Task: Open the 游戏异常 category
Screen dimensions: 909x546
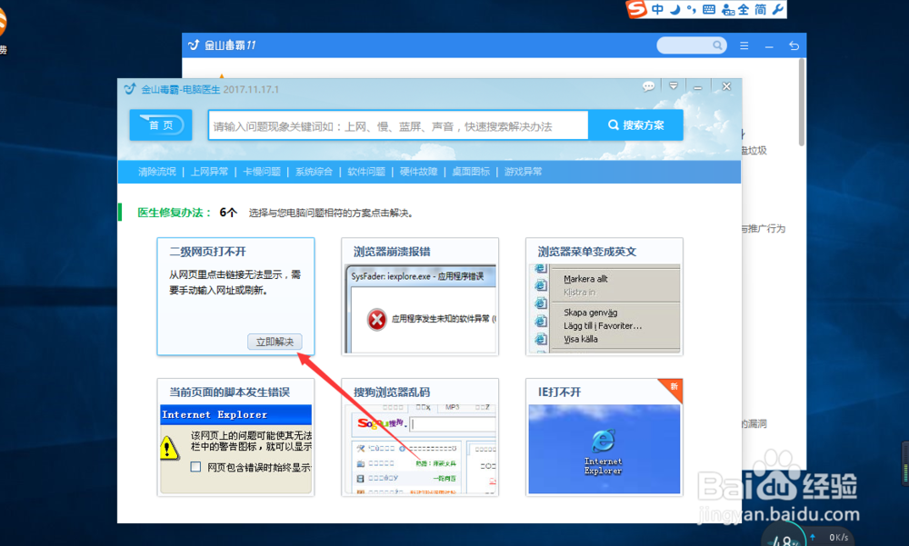Action: point(523,172)
